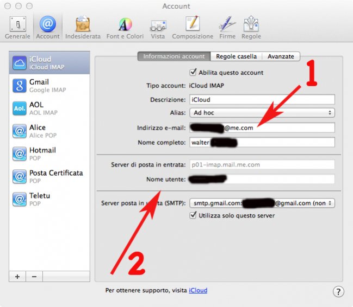Select the Alice POP account
Screen dimensions: 353x307
tap(49, 131)
